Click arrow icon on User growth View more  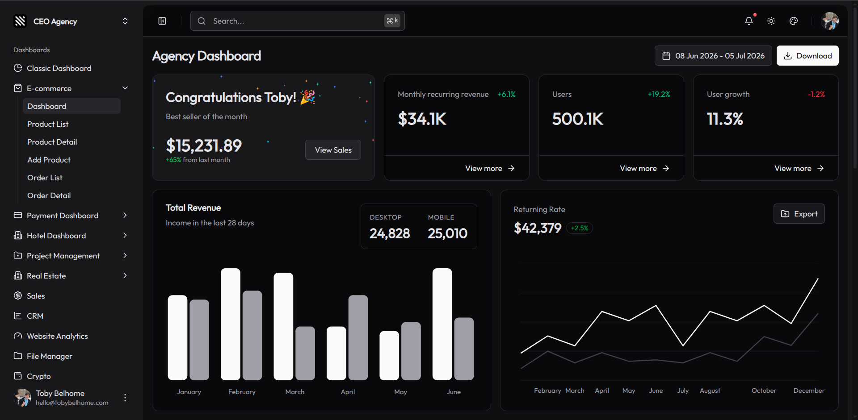[x=820, y=168]
